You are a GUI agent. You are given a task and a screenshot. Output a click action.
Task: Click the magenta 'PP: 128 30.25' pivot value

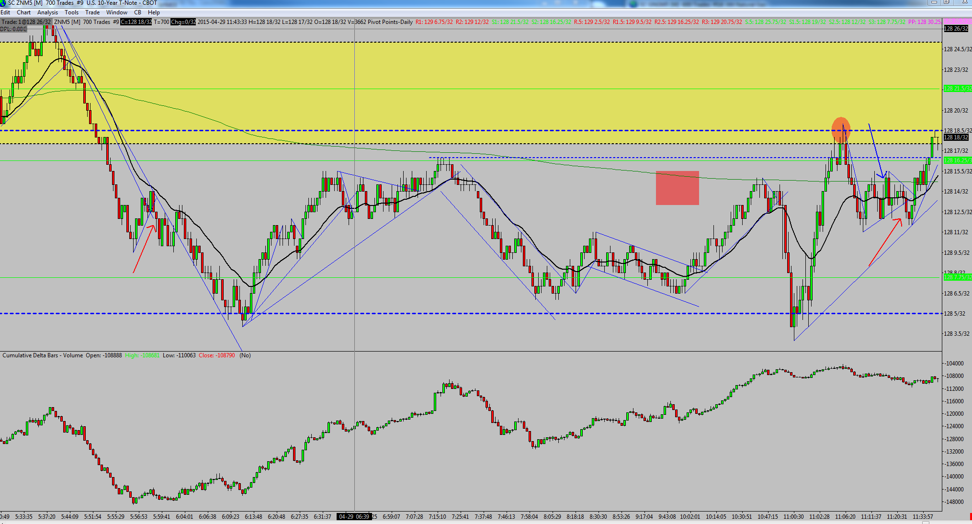point(925,22)
